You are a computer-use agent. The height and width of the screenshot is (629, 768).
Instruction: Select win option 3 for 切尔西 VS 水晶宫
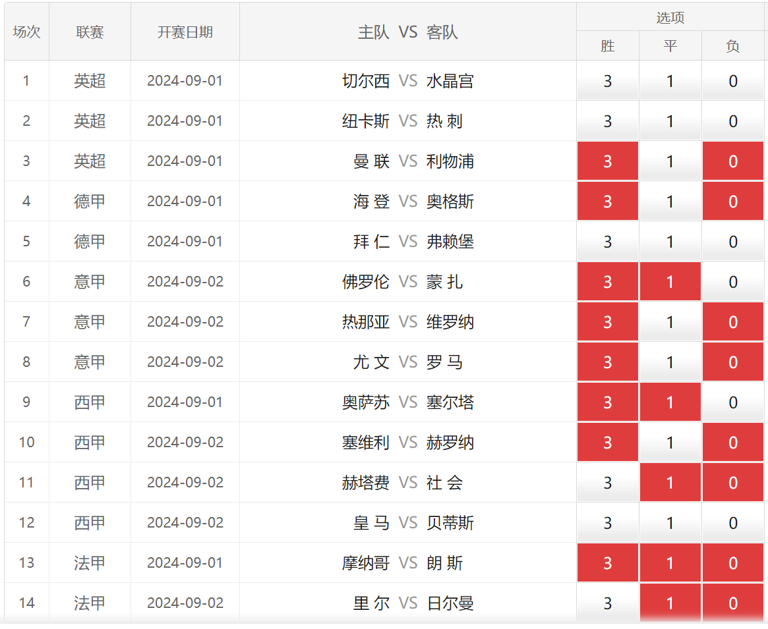click(607, 81)
